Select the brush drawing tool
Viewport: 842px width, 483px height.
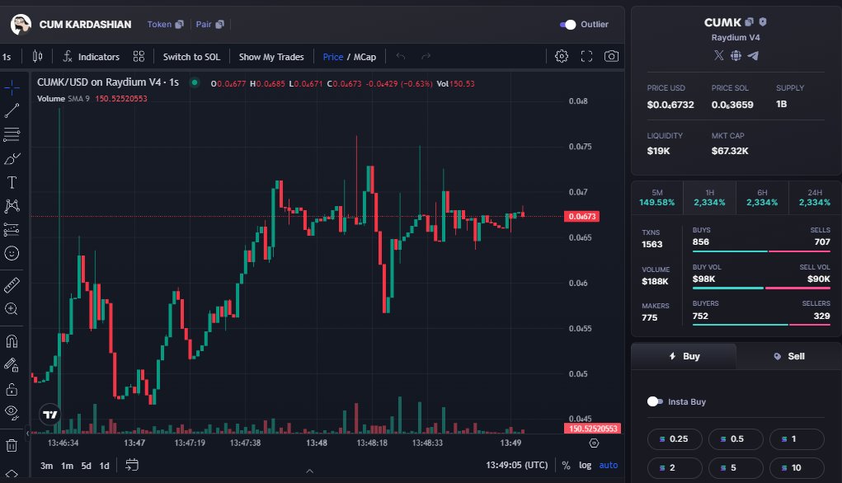(12, 158)
